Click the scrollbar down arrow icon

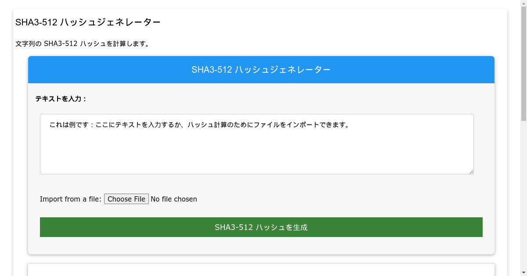tap(524, 272)
